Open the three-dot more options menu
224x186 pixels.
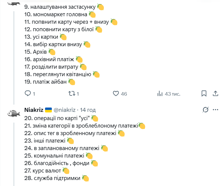[215, 110]
